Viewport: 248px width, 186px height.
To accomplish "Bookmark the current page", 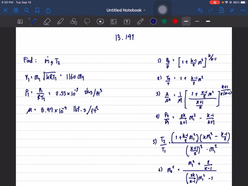I will 37,10.
